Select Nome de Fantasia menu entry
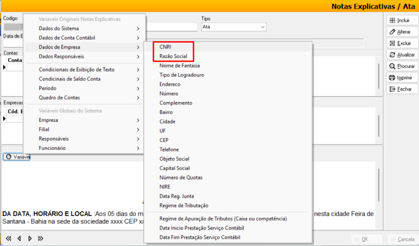419x246 pixels. tap(180, 65)
